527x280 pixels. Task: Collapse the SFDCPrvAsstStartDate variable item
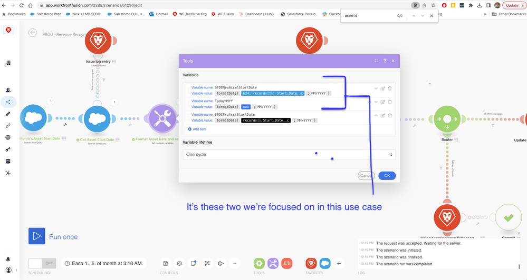(376, 115)
